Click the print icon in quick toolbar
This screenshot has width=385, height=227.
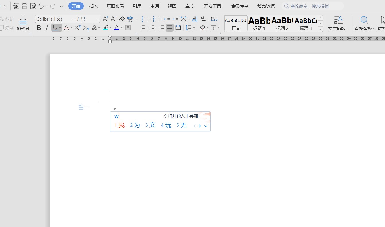(x=25, y=6)
